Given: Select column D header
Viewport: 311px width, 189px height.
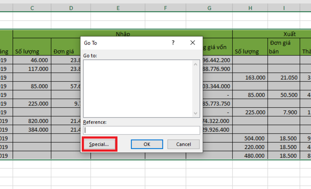Looking at the screenshot, I should click(x=71, y=8).
